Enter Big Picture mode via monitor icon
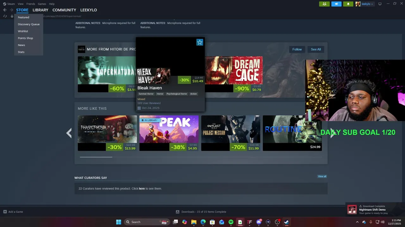Image resolution: width=405 pixels, height=227 pixels. [x=380, y=4]
